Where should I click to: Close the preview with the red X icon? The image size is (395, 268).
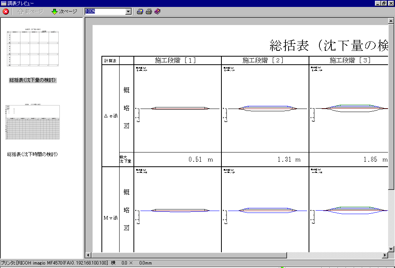point(5,11)
